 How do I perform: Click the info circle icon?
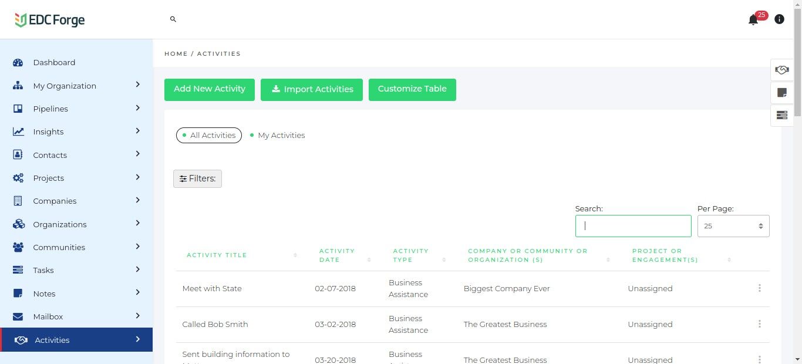click(x=779, y=19)
